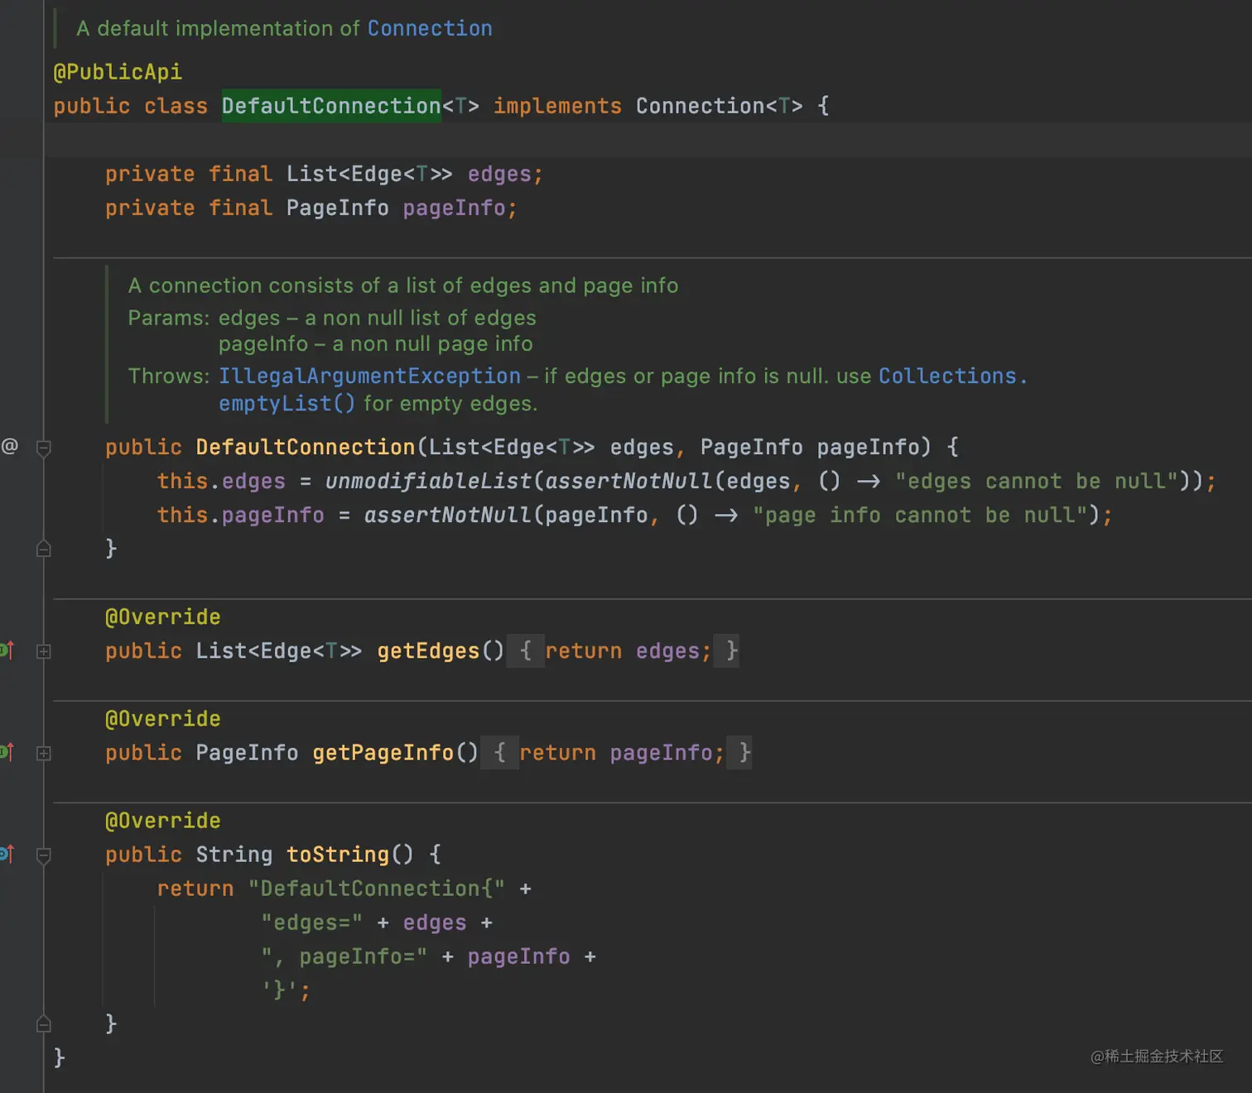Click Connection in 'implements Connection<T>'
The image size is (1252, 1093).
coord(700,106)
